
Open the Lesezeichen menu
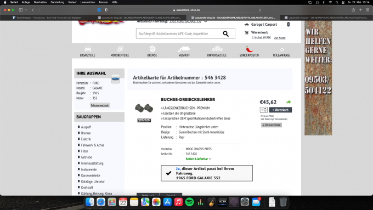[x=88, y=2]
